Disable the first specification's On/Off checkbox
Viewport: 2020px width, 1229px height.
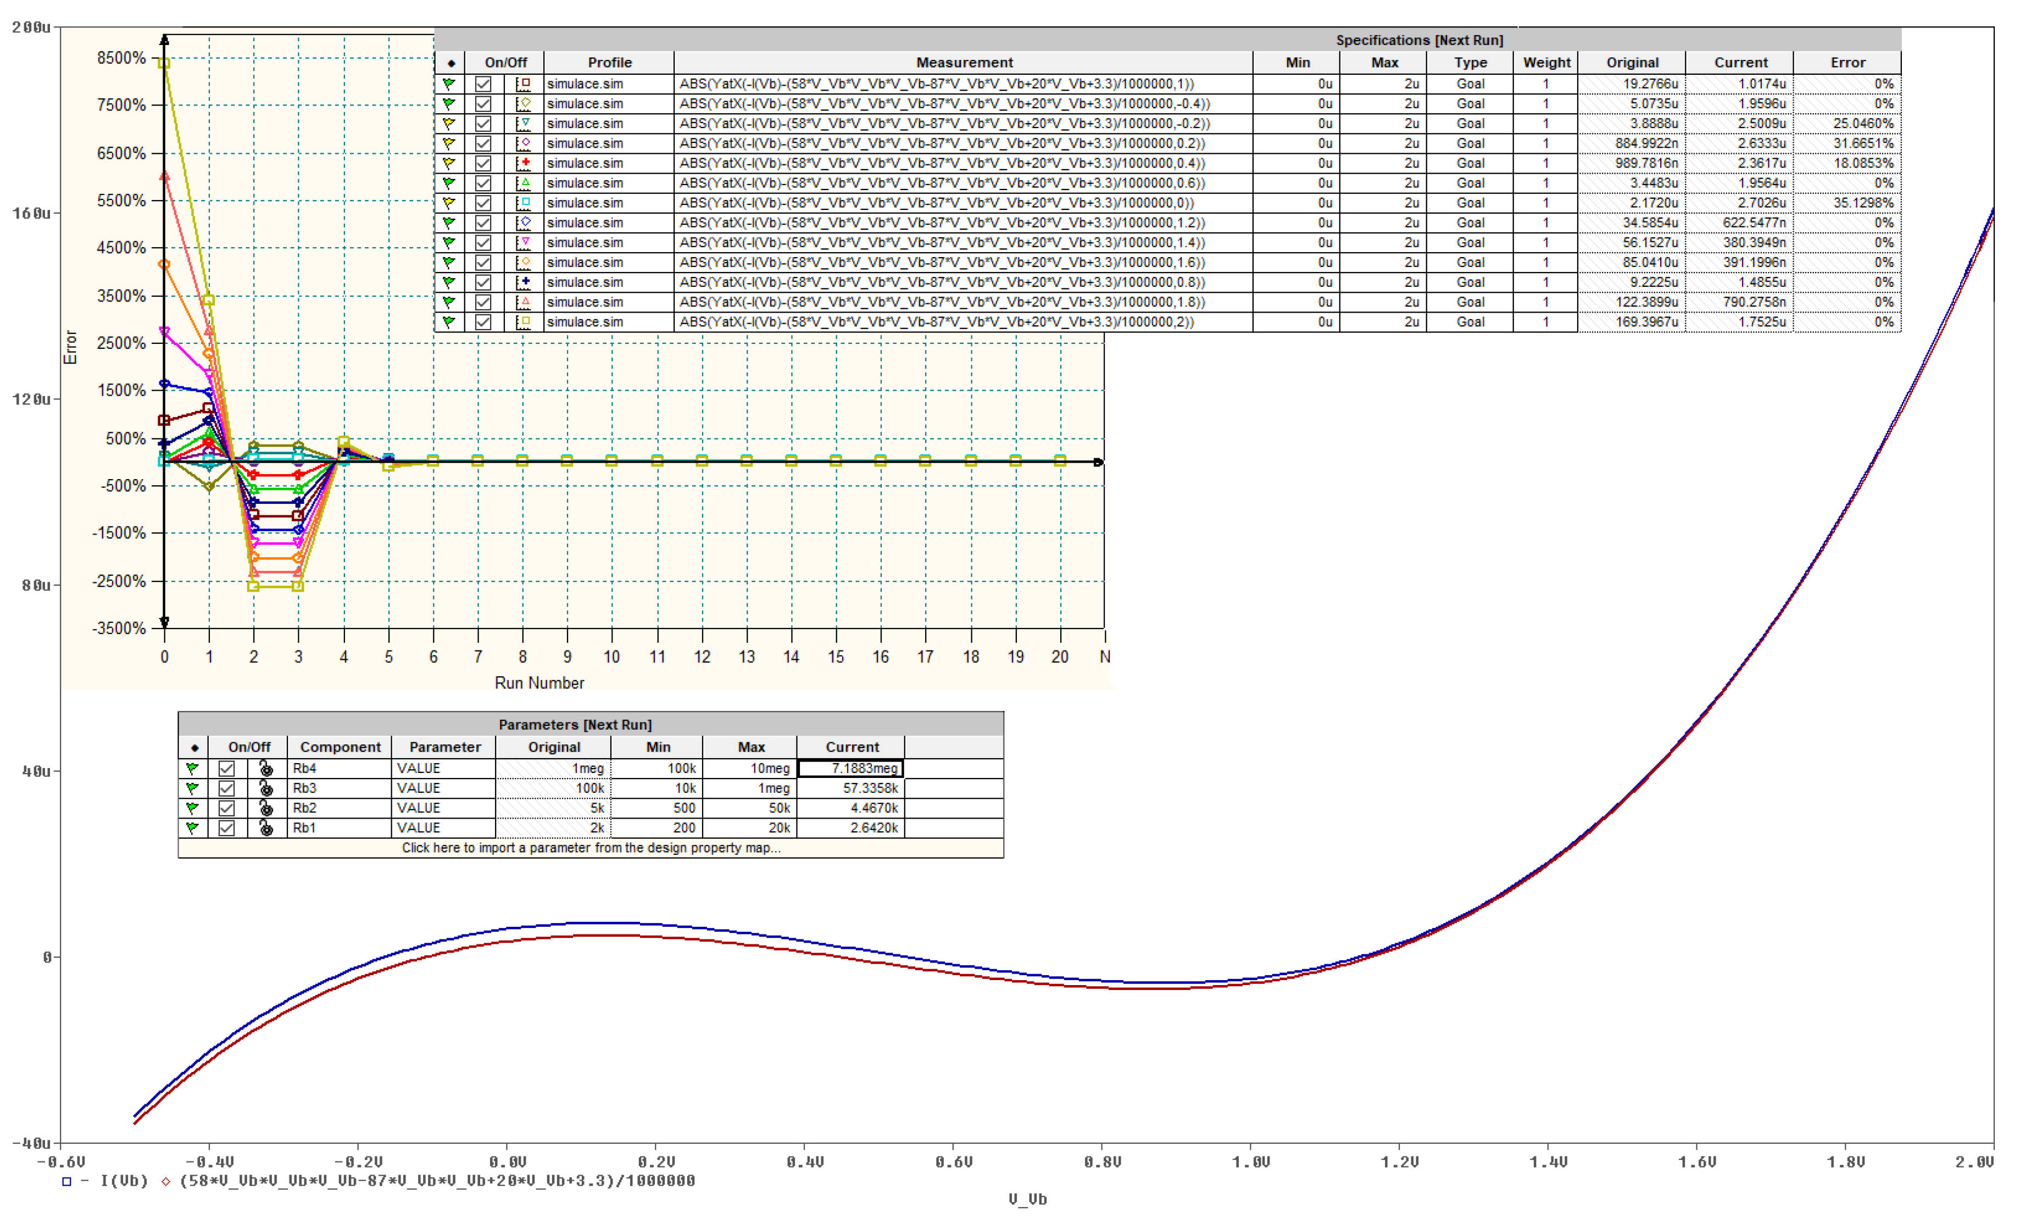pos(483,84)
